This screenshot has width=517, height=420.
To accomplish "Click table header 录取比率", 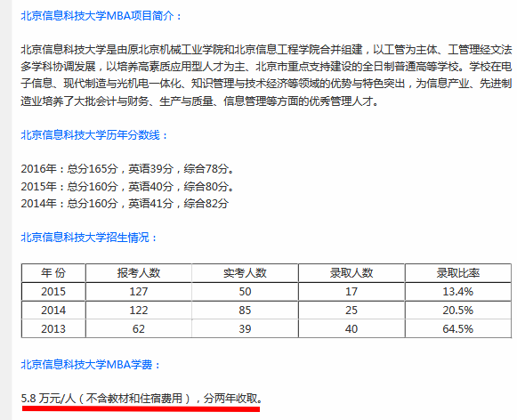I will (x=458, y=273).
